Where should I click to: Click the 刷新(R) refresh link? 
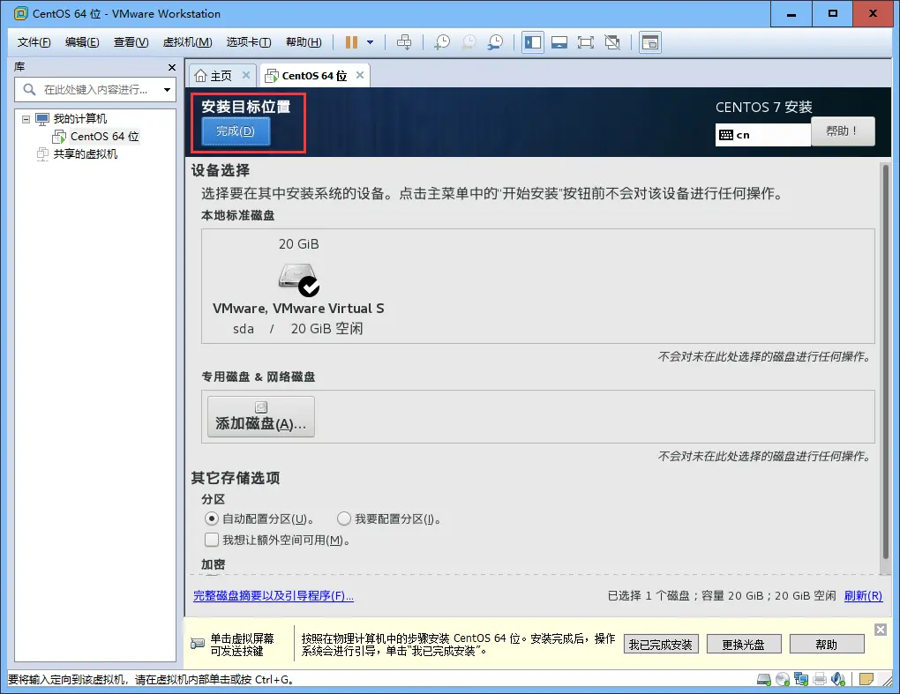click(863, 596)
